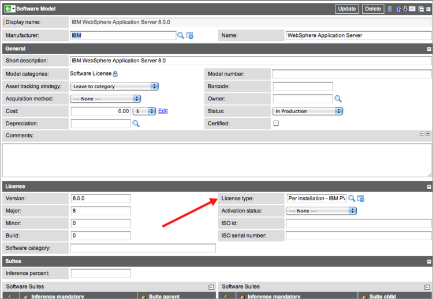Image resolution: width=433 pixels, height=299 pixels.
Task: Click the Edit link next to Cost
Action: tap(163, 111)
